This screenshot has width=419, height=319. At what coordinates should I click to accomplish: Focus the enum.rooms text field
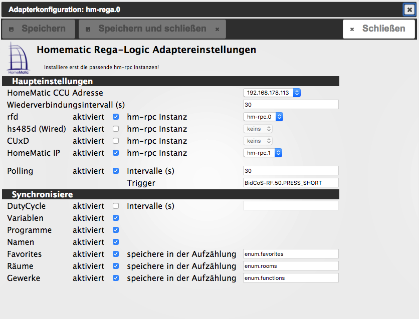pos(291,266)
